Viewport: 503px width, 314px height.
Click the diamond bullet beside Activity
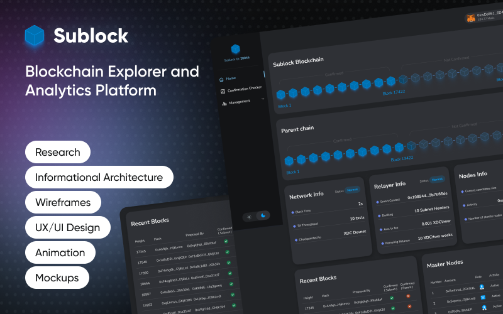pyautogui.click(x=464, y=205)
